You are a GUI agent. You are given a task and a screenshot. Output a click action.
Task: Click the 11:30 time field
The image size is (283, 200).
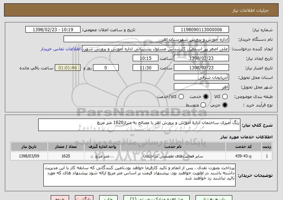[146, 68]
